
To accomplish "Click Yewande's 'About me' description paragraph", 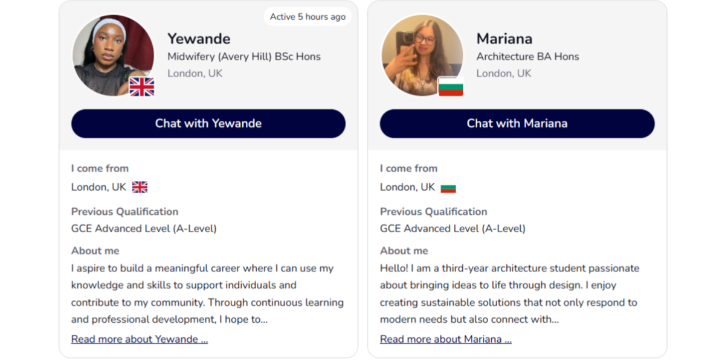I will point(207,294).
